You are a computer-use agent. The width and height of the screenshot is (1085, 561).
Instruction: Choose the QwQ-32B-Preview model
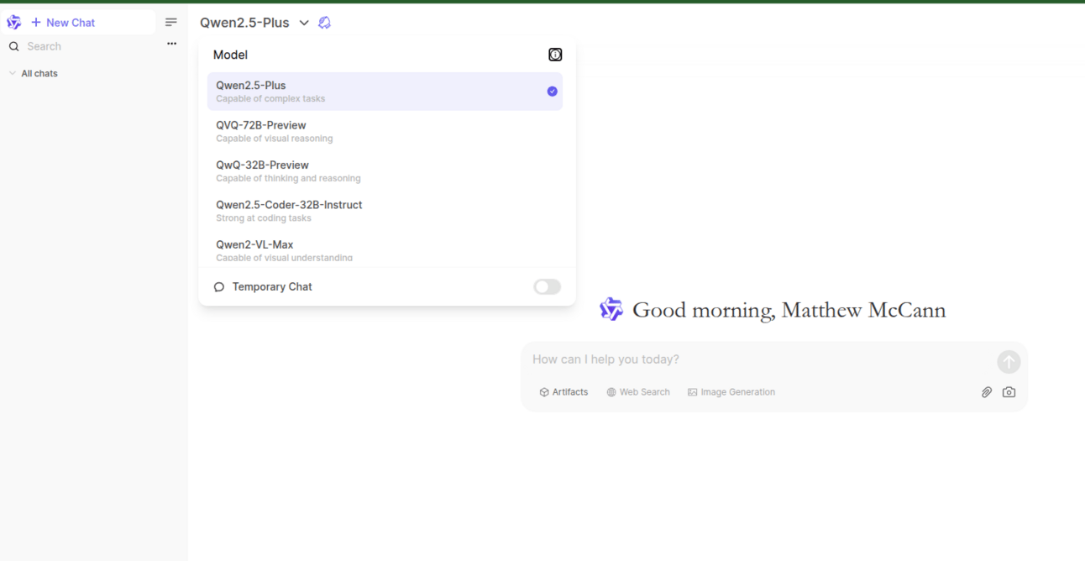[385, 170]
